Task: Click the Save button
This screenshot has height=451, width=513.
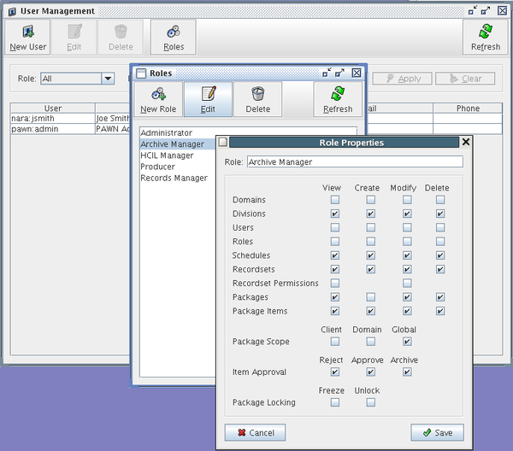Action: click(x=436, y=432)
